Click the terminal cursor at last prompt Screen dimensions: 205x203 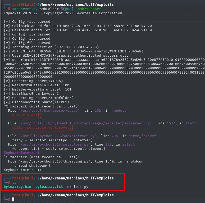click(13, 200)
